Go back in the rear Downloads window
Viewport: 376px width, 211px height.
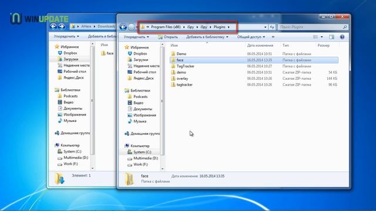53,26
